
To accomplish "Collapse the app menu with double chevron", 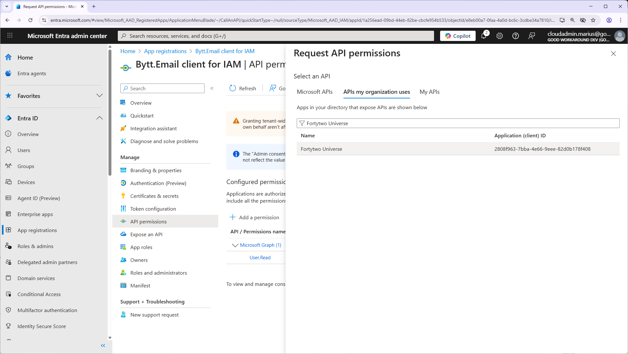I will 212,88.
